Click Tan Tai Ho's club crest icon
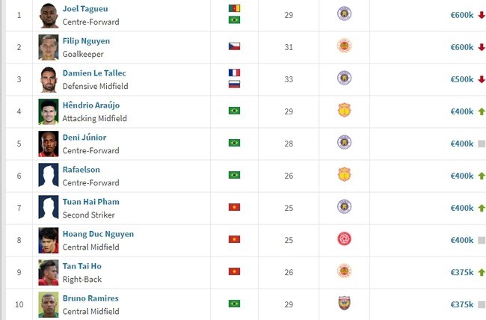486x320 pixels. point(345,271)
